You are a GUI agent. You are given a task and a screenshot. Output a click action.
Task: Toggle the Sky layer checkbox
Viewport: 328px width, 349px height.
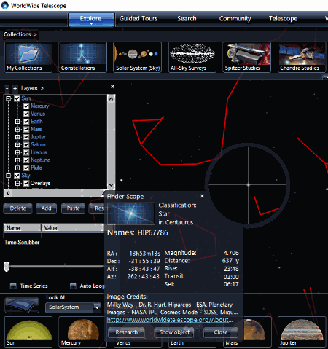[17, 176]
